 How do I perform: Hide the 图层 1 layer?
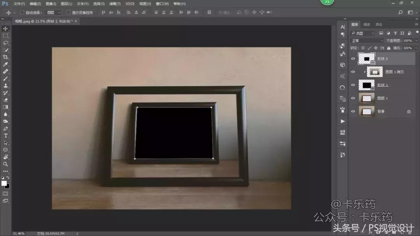point(353,98)
